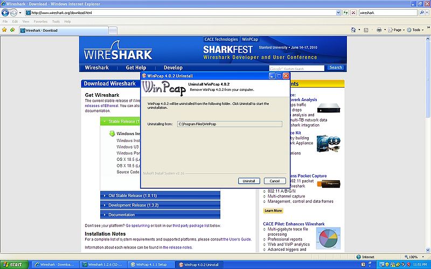Click the Uninstalling from folder path field
The height and width of the screenshot is (269, 431).
pyautogui.click(x=230, y=124)
